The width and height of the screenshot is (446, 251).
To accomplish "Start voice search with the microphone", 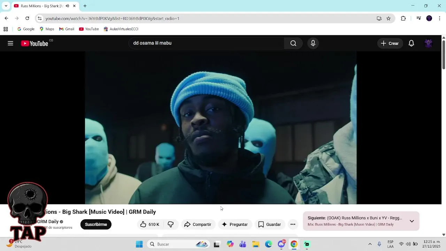I will pyautogui.click(x=313, y=43).
